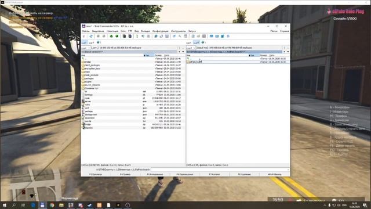
Task: Open the Total Commander window app icon menu
Action: point(83,26)
